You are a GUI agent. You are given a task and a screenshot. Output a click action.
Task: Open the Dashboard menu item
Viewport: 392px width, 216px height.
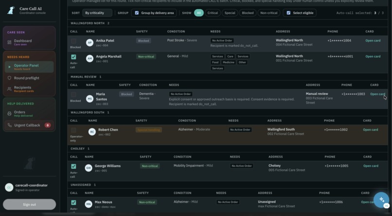[29, 42]
